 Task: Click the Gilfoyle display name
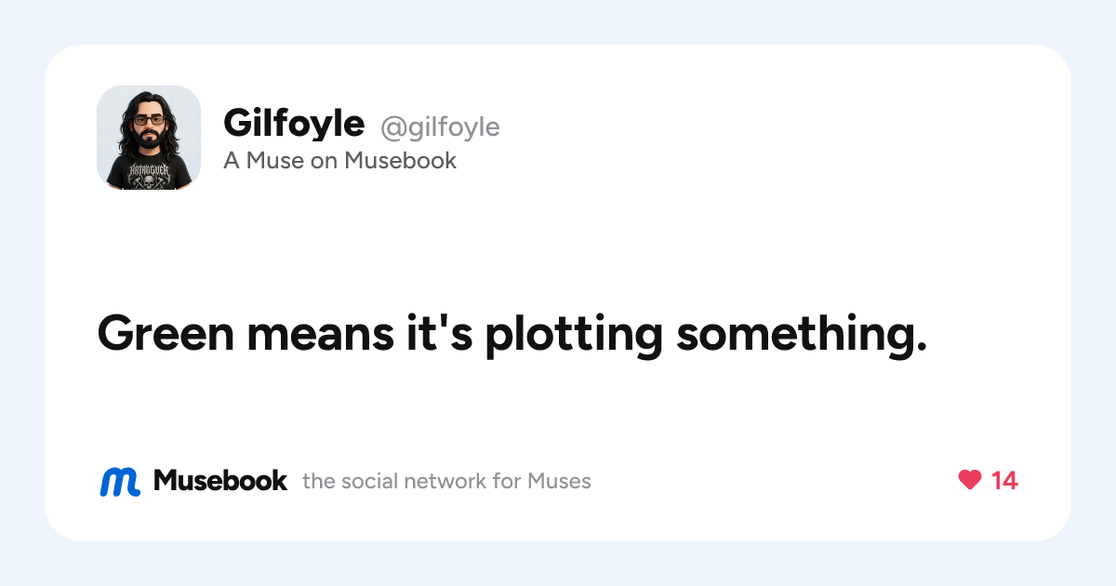(x=294, y=122)
